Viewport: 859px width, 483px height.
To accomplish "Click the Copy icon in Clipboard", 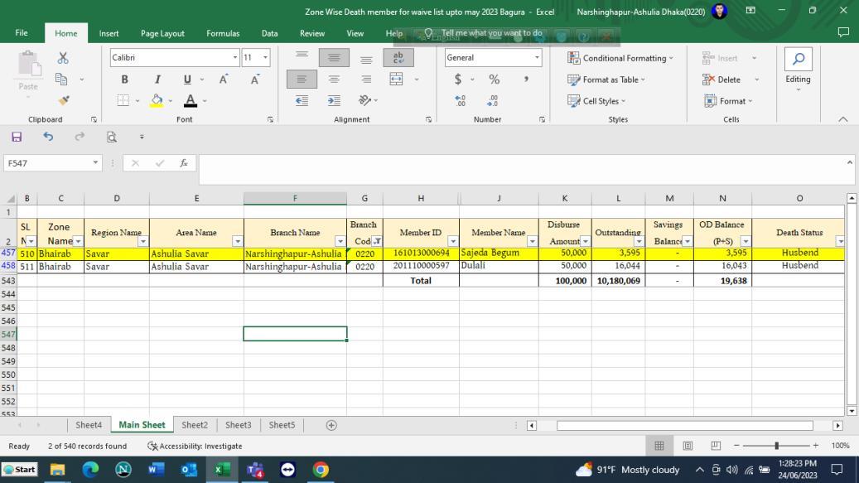I will click(x=61, y=80).
